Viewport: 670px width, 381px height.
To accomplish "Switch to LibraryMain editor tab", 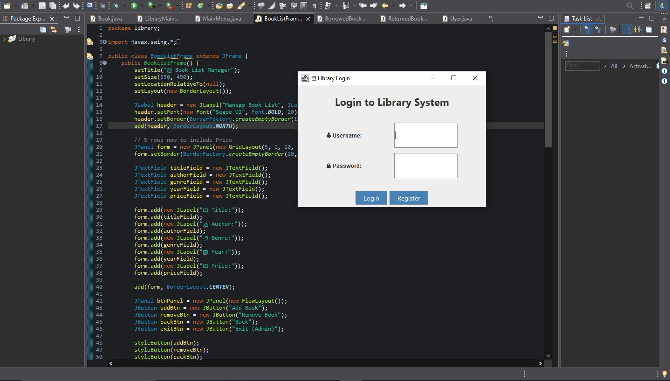I will tap(158, 19).
